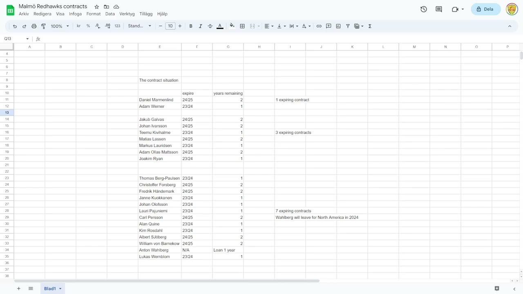The width and height of the screenshot is (523, 294).
Task: Open text rotation dropdown
Action: point(306,26)
